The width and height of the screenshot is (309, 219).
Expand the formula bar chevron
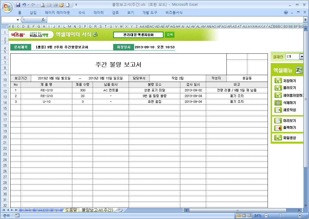[305, 19]
